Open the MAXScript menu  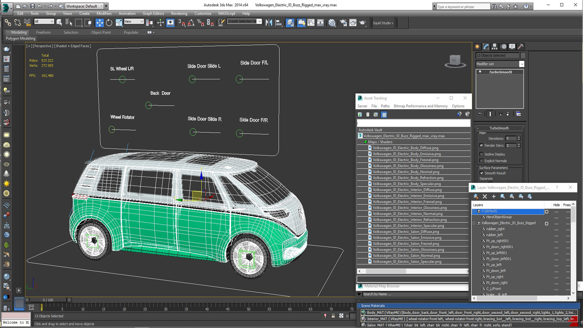(x=227, y=13)
